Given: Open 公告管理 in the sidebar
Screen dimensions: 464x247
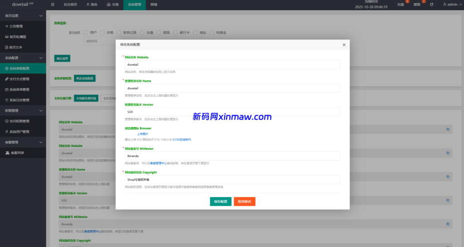Looking at the screenshot, I should pos(23,26).
